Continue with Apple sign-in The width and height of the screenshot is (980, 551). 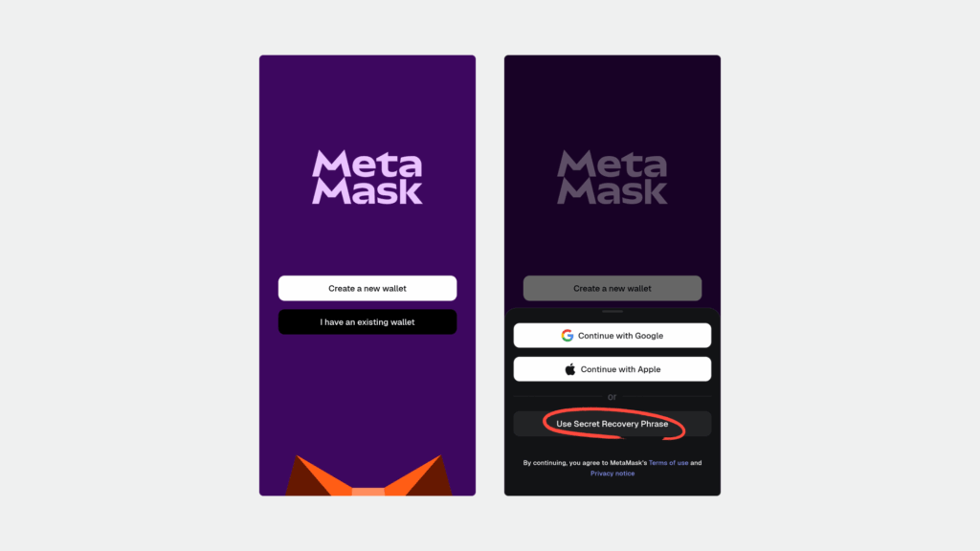(612, 369)
